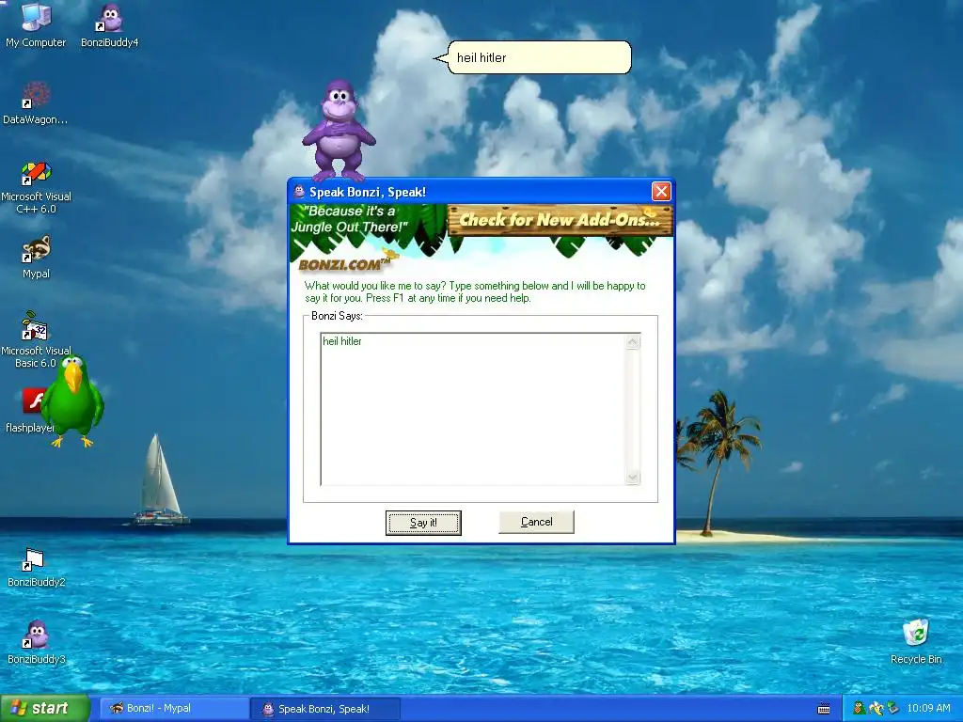
Task: Switch to the Bonzi! - Mypal taskbar window
Action: click(174, 709)
